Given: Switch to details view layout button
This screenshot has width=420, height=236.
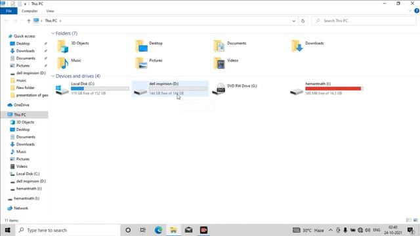Looking at the screenshot, I should [408, 220].
